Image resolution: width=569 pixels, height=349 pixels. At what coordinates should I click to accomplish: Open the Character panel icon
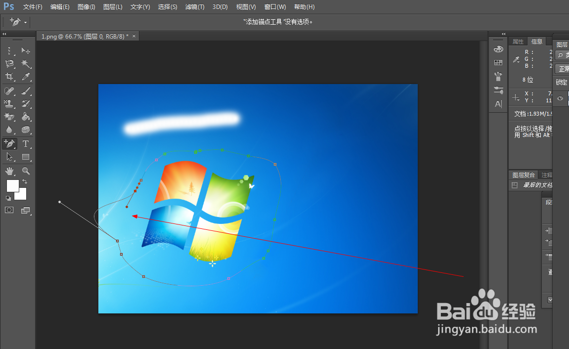[x=498, y=104]
